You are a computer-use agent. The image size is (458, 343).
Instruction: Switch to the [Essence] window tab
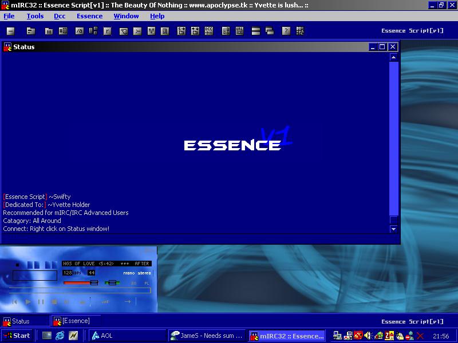76,321
